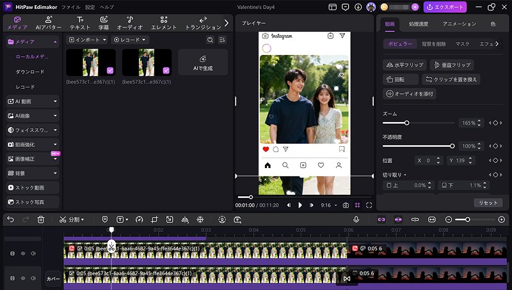Open the エレメント tab
Viewport: 512px width, 290px height.
click(x=164, y=23)
